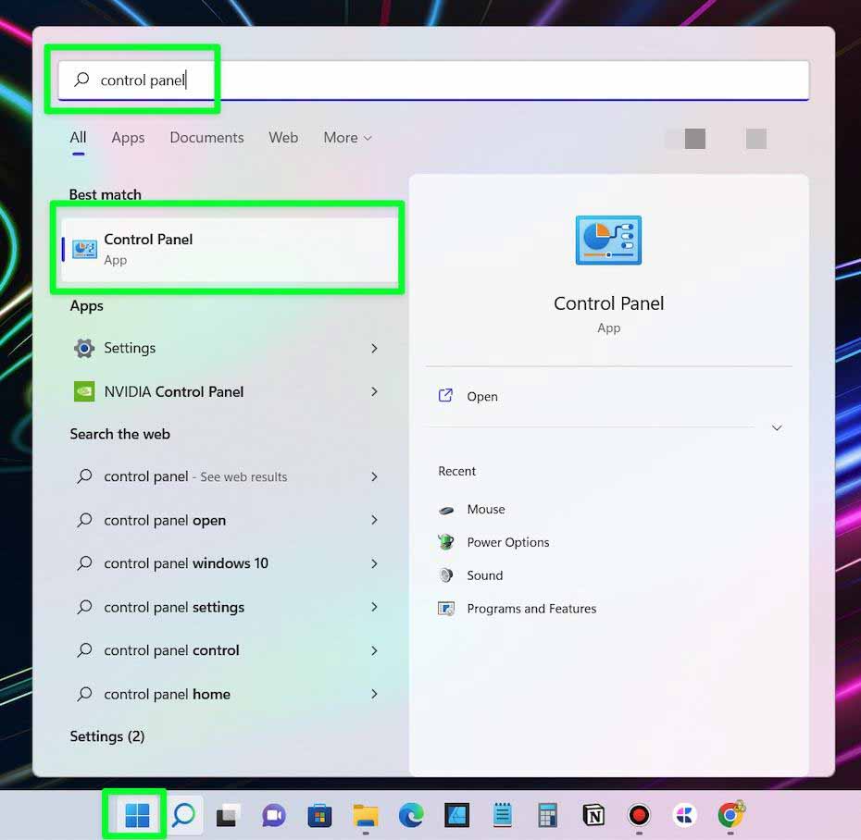Launch Google Chrome from the taskbar

pos(730,815)
